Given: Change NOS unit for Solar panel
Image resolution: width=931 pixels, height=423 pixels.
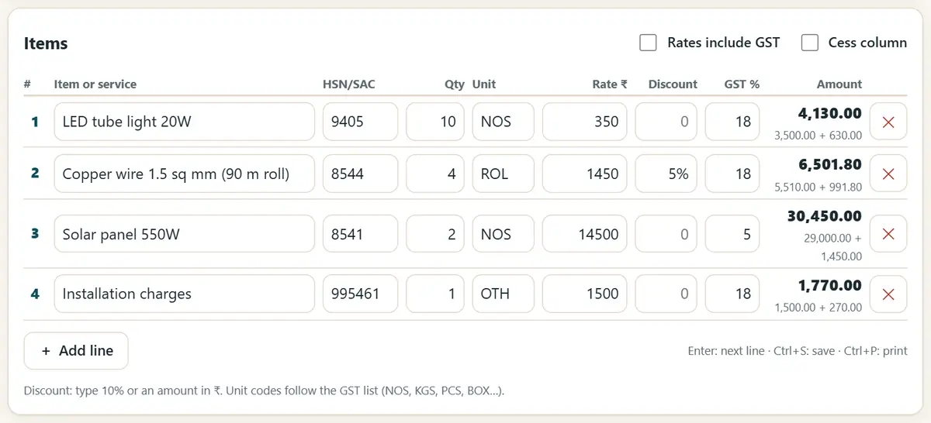Looking at the screenshot, I should tap(504, 233).
